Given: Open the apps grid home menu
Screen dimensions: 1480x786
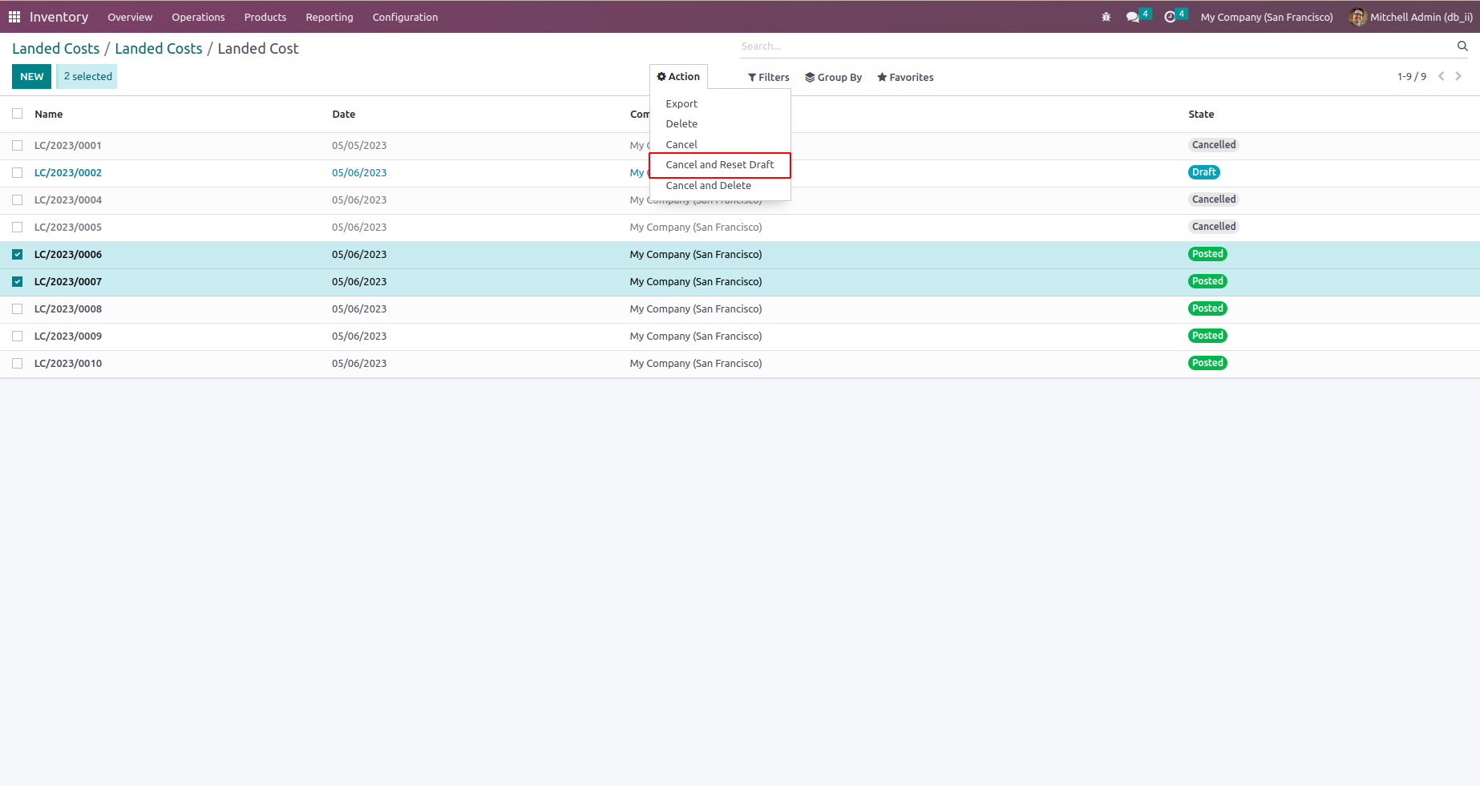Looking at the screenshot, I should [14, 17].
